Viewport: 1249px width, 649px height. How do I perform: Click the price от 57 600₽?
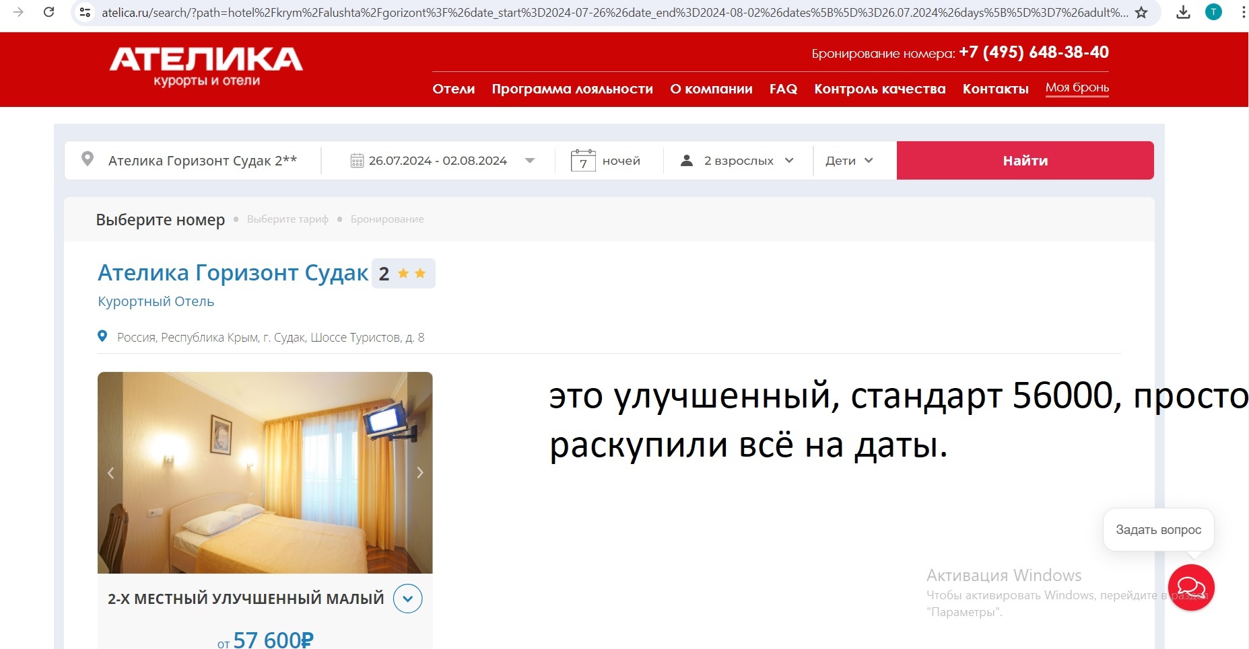point(265,640)
